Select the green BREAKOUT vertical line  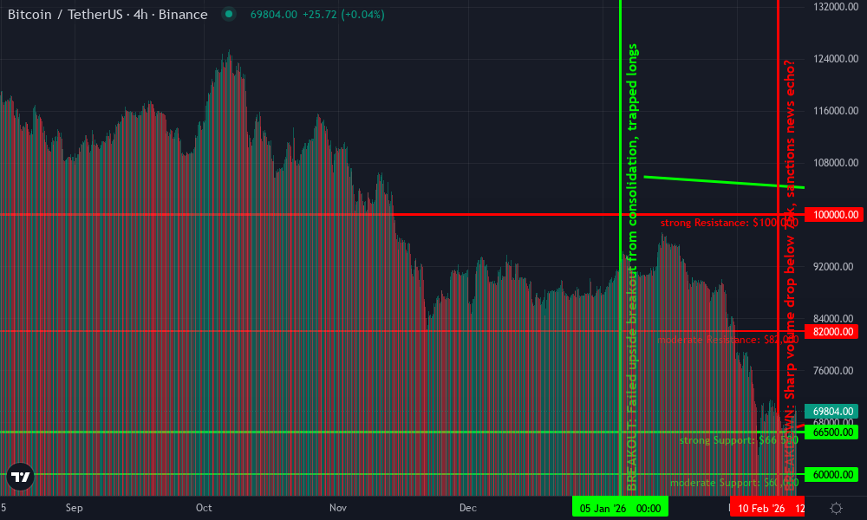tap(621, 260)
